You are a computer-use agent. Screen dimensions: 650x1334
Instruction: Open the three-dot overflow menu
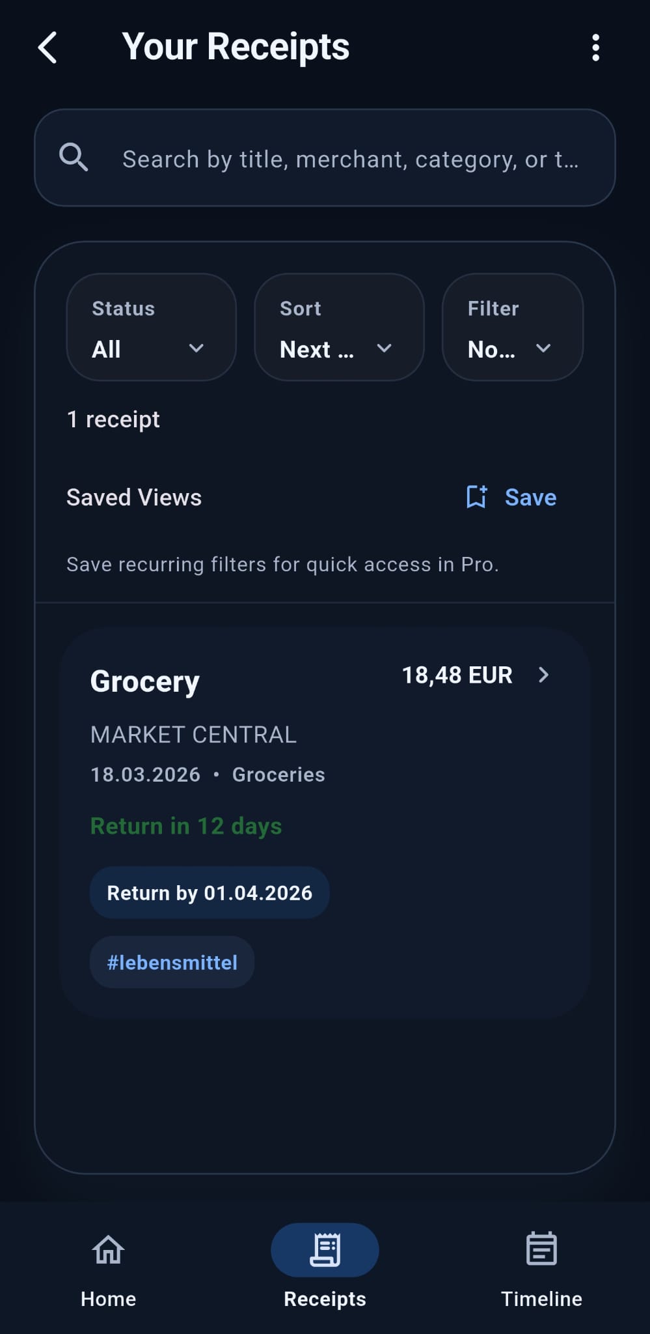coord(595,48)
